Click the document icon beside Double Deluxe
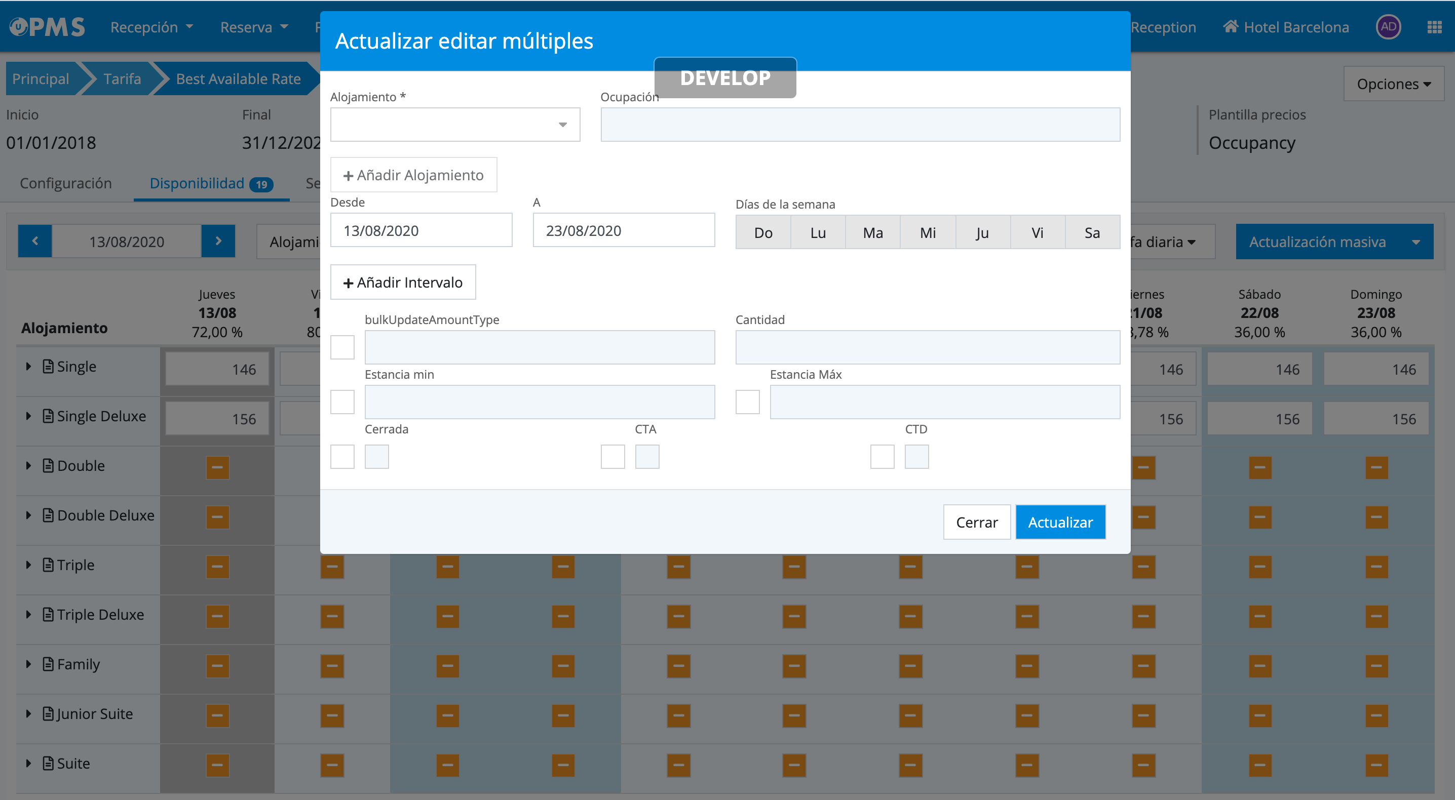Screen dimensions: 1455x800 coord(48,515)
